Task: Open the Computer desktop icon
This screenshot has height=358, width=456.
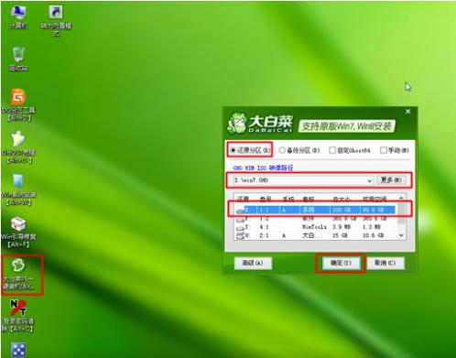Action: [x=18, y=16]
